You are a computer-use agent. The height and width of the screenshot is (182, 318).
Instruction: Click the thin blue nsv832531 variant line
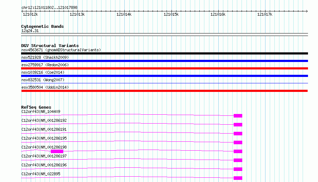pos(164,83)
